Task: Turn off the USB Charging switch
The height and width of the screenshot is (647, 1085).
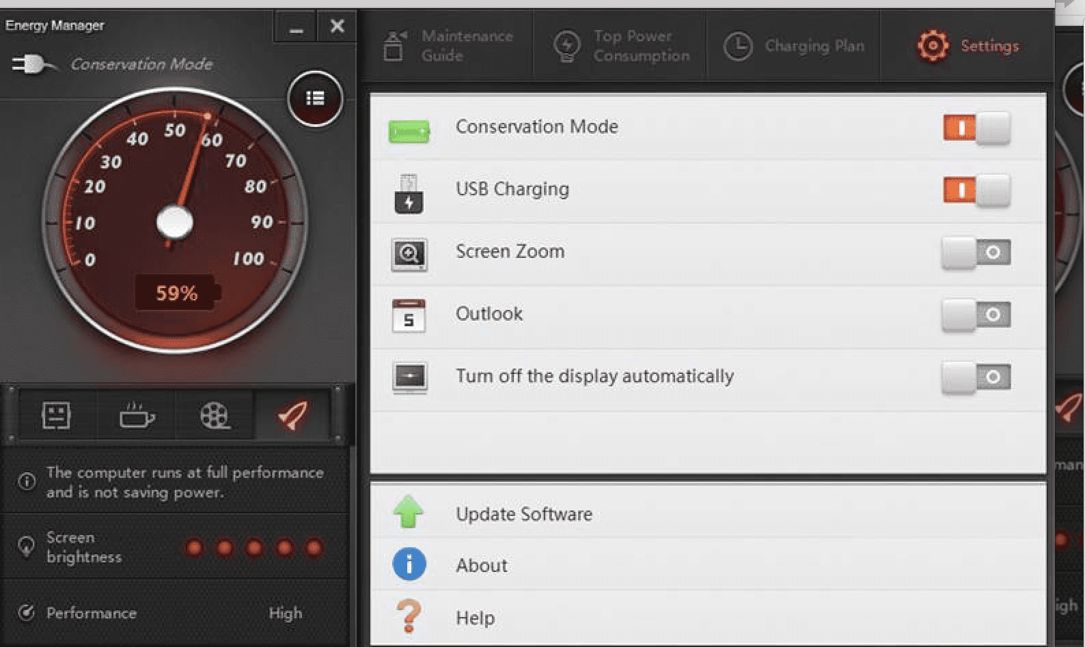Action: pos(976,190)
